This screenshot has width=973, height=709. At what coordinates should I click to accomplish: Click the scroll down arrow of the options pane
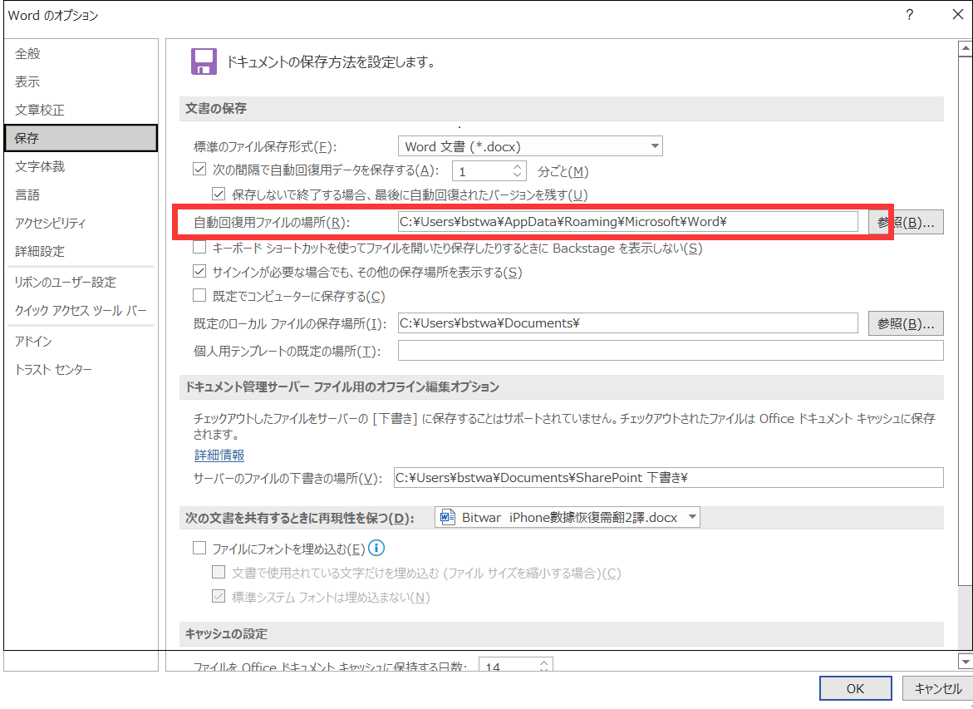coord(965,661)
